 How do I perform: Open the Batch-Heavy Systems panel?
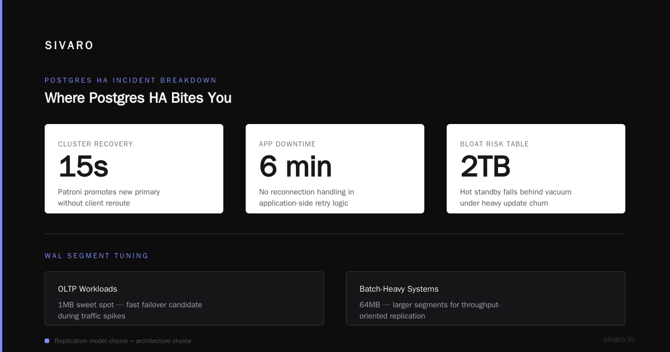click(x=486, y=298)
